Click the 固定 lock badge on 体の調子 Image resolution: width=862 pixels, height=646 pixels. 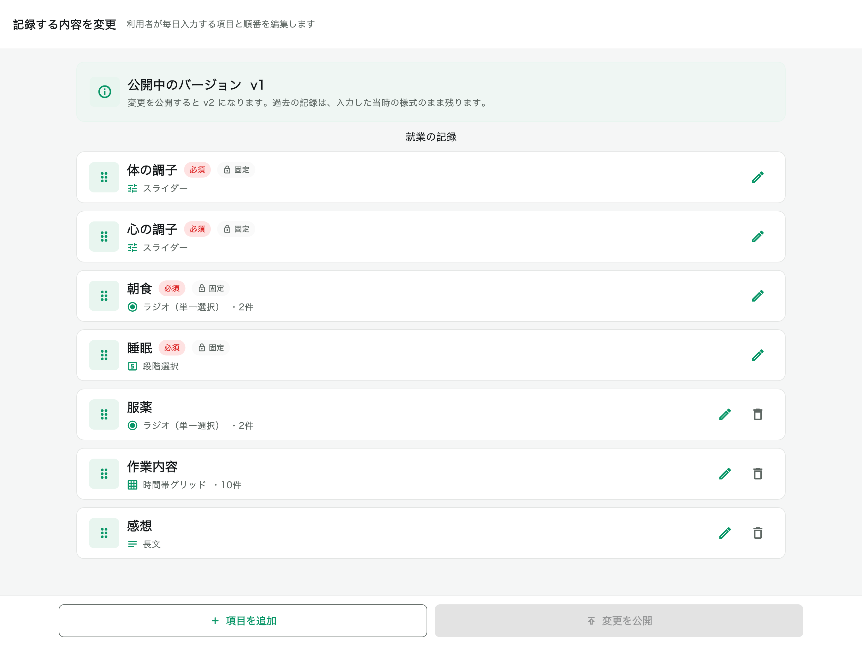click(x=236, y=170)
